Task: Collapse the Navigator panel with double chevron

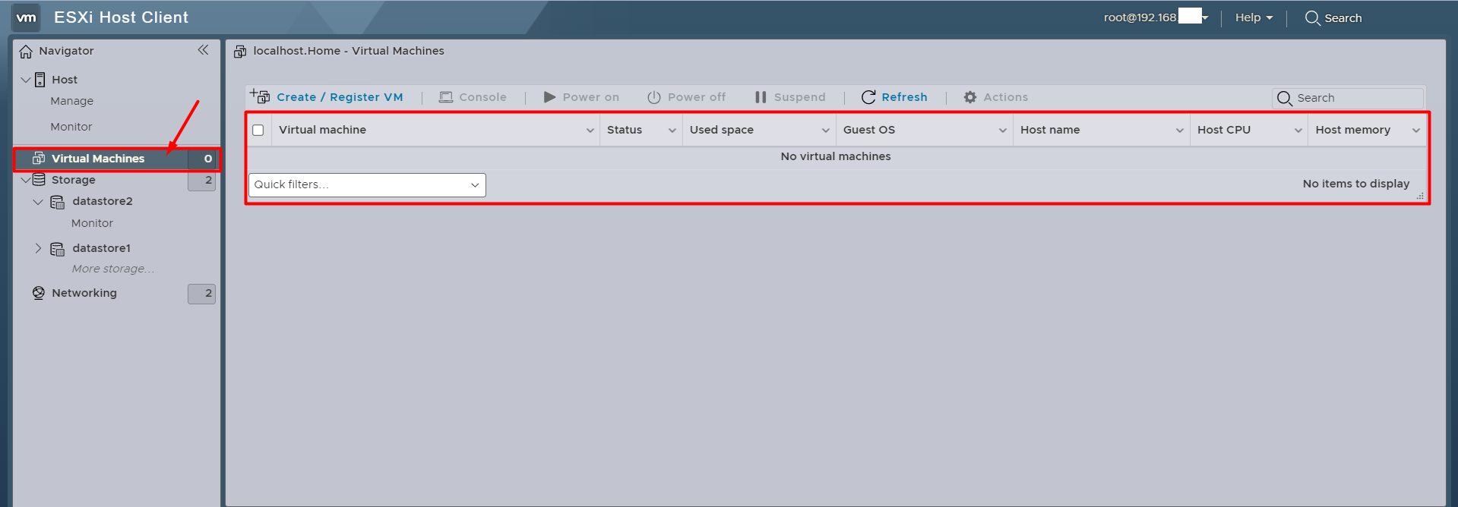Action: (x=203, y=50)
